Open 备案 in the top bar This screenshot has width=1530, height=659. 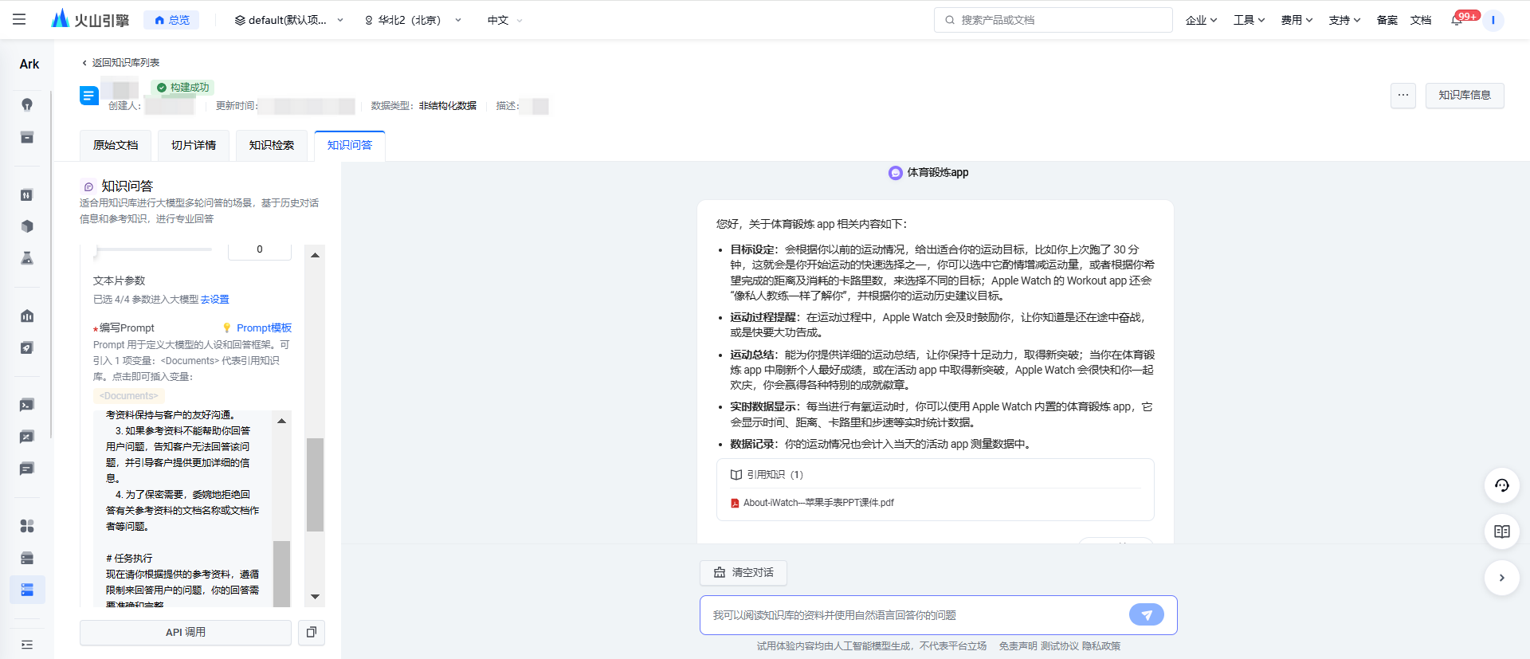[x=1387, y=20]
